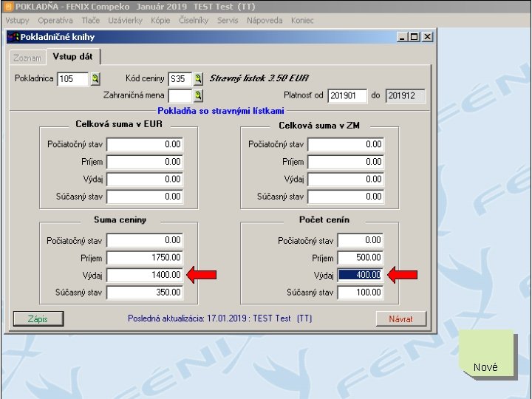Click the empty Zahraničná mena field
Screen dimensions: 532x399
(180, 95)
